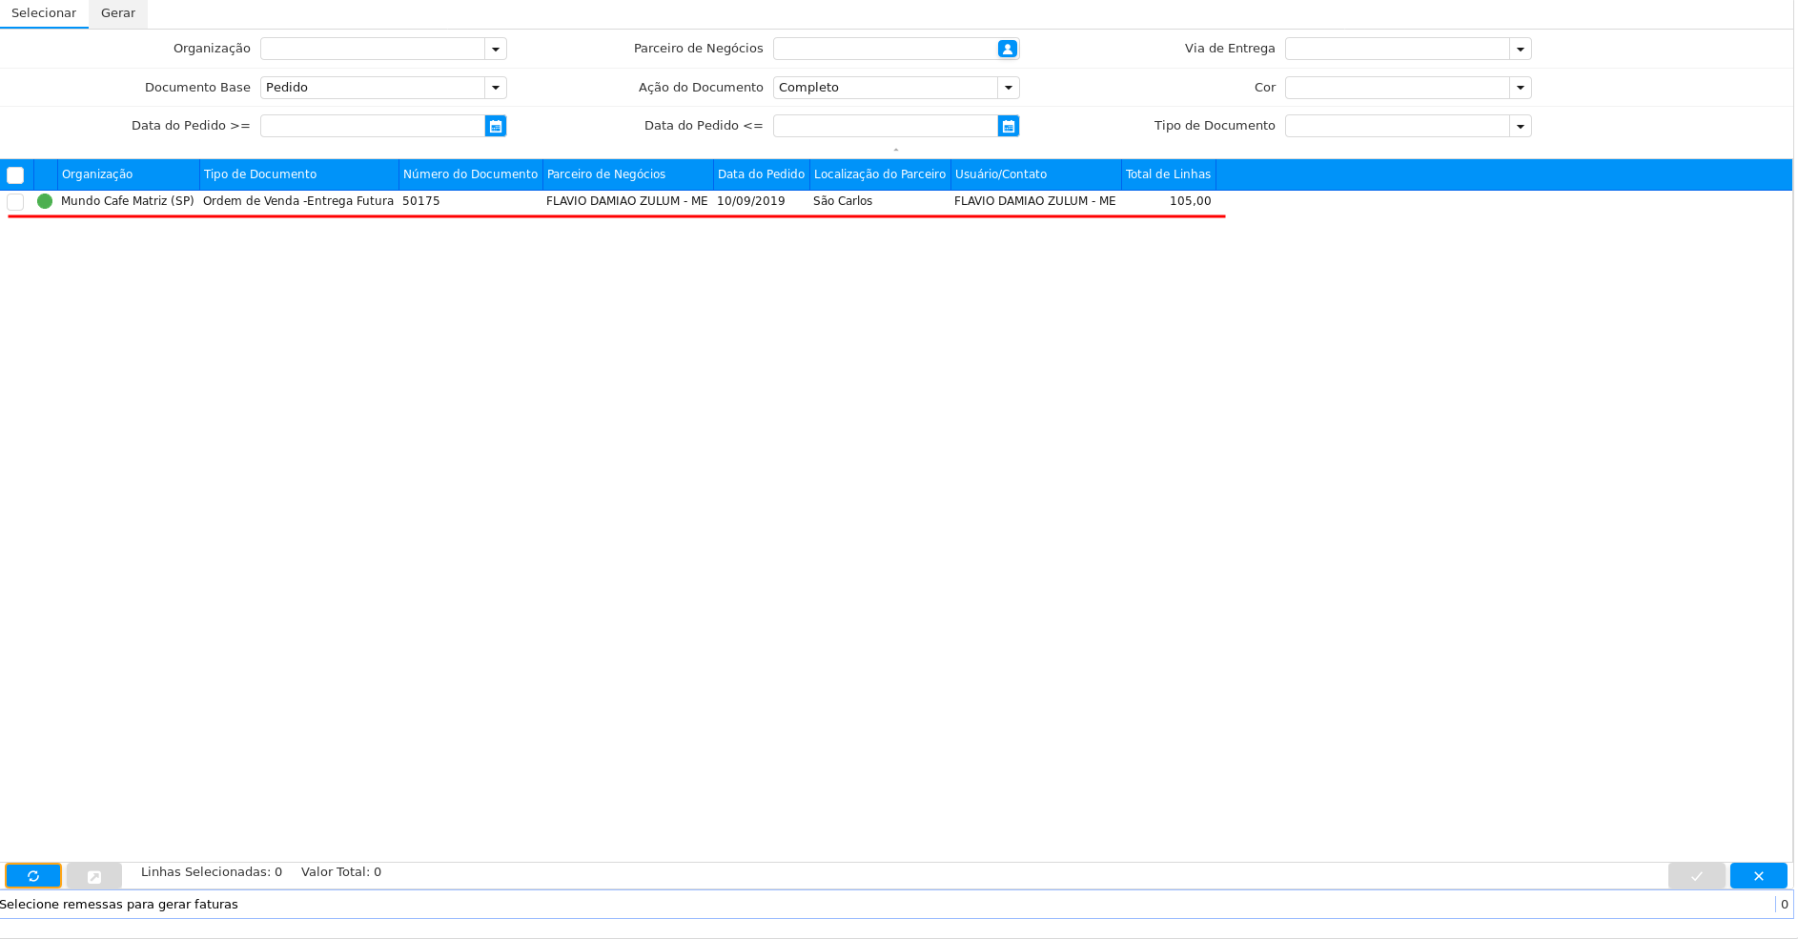1798x939 pixels.
Task: Click the refresh query icon button
Action: click(x=33, y=876)
